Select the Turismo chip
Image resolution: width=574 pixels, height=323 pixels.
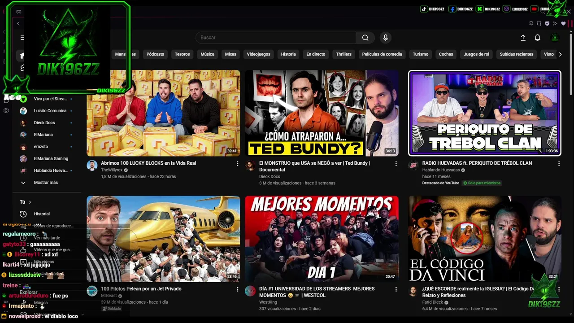click(x=421, y=54)
